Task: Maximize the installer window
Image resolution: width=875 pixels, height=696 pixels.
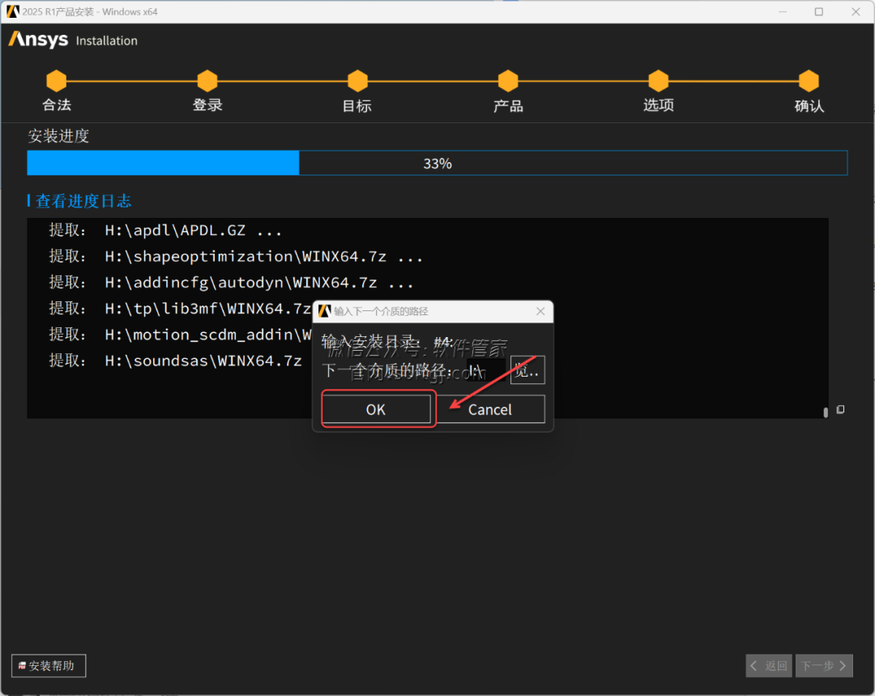Action: [818, 11]
